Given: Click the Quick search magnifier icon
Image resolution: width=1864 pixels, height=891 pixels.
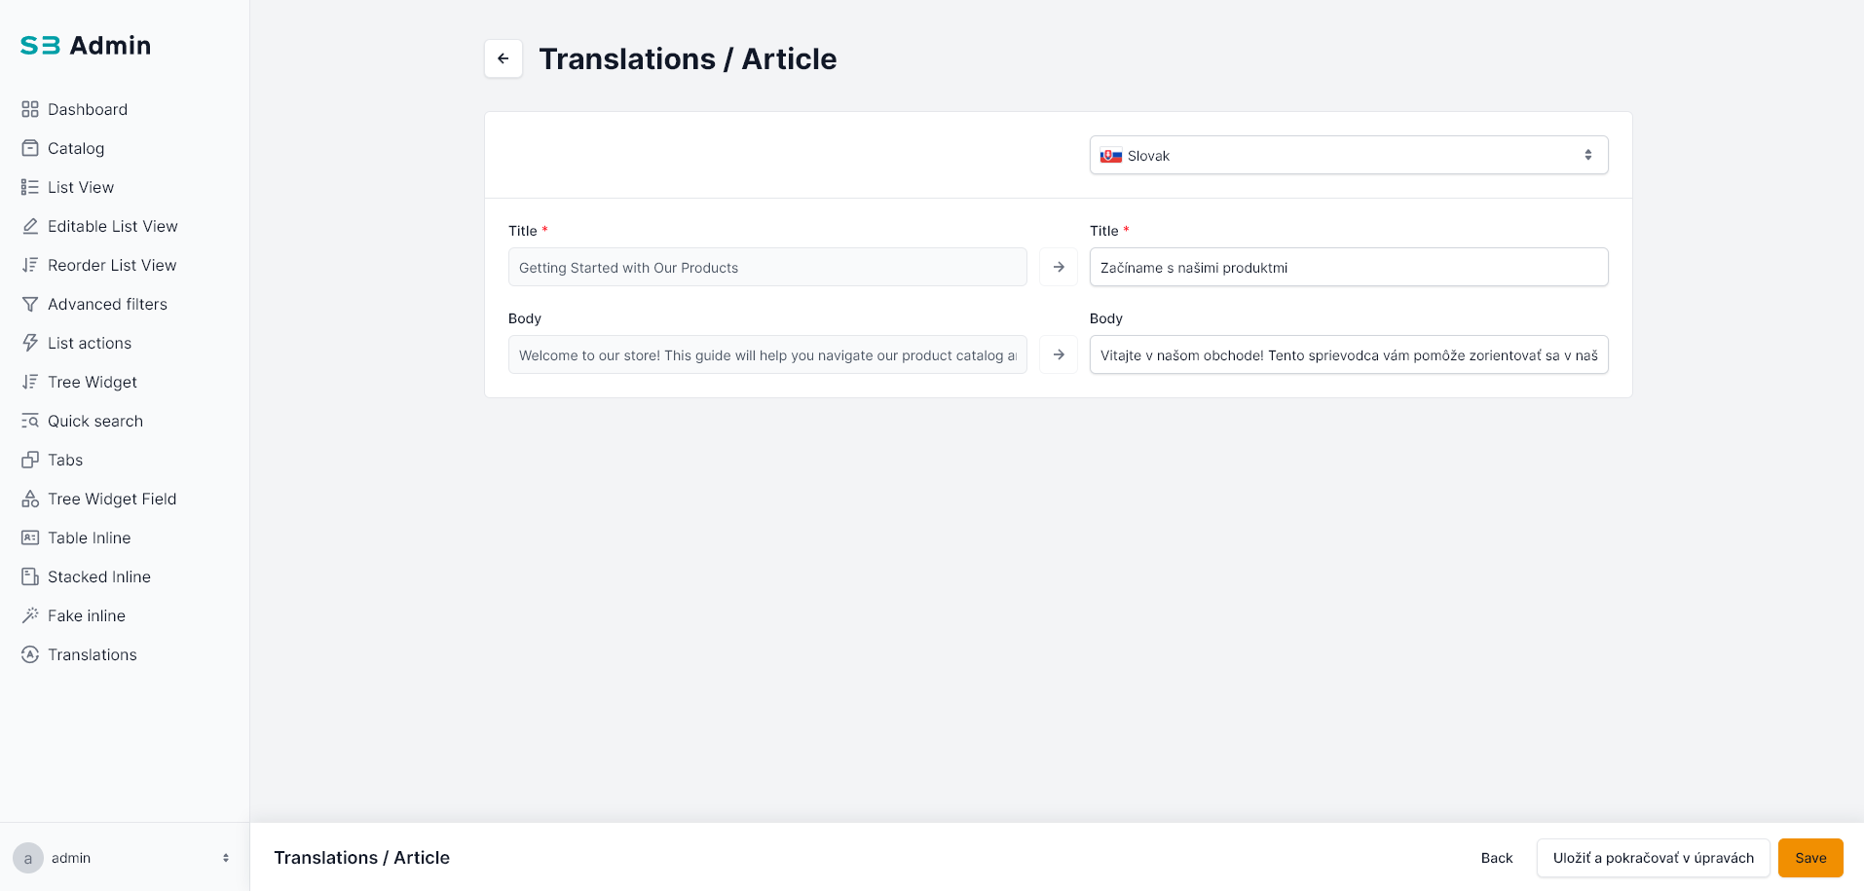Looking at the screenshot, I should 30,421.
